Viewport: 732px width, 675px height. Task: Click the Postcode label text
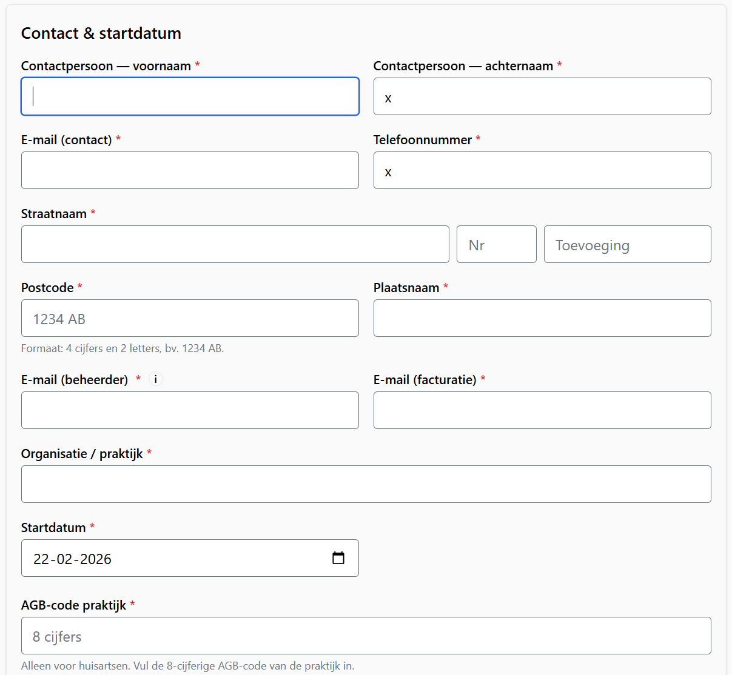pos(47,288)
